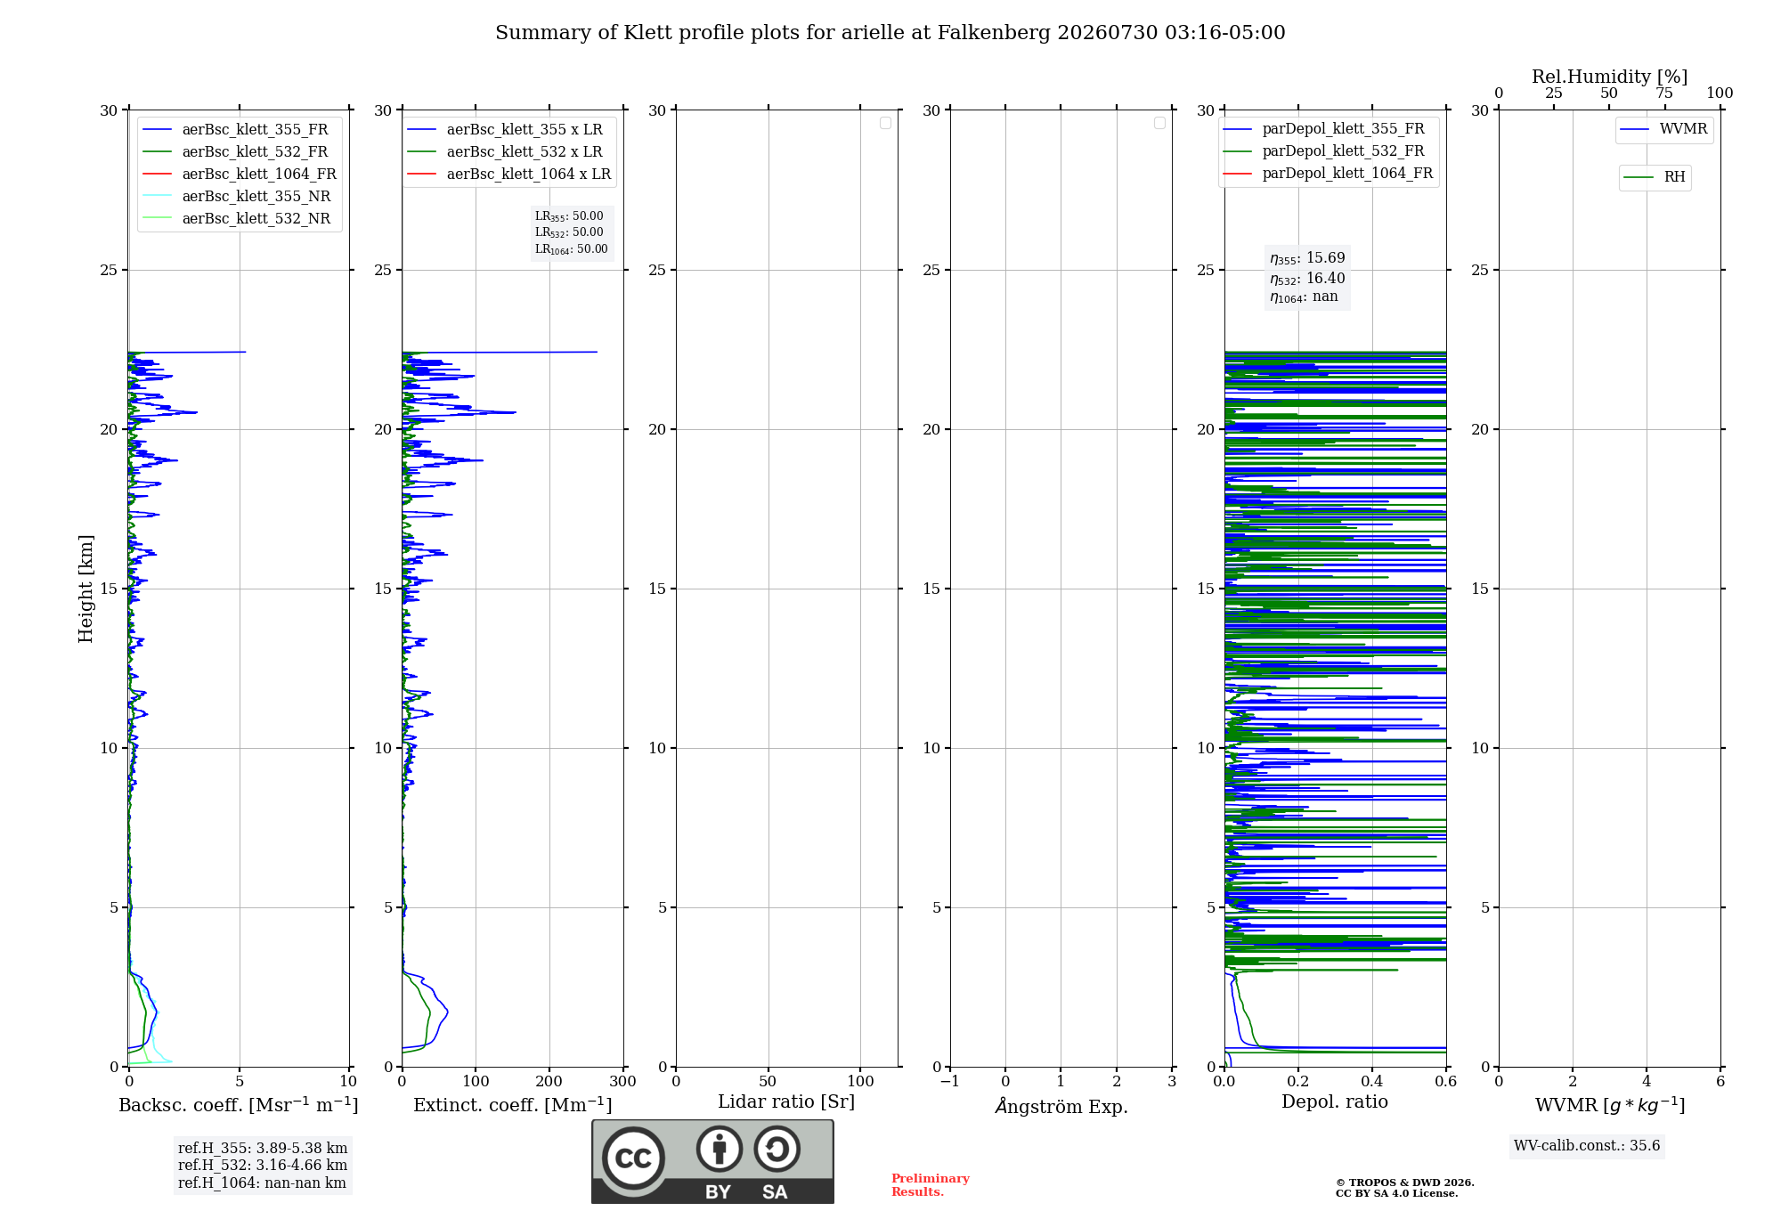
Task: Click the η532: 16.40 value
Action: tap(1307, 279)
